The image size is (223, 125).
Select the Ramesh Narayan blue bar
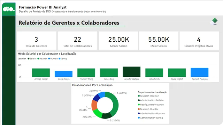click(200, 72)
